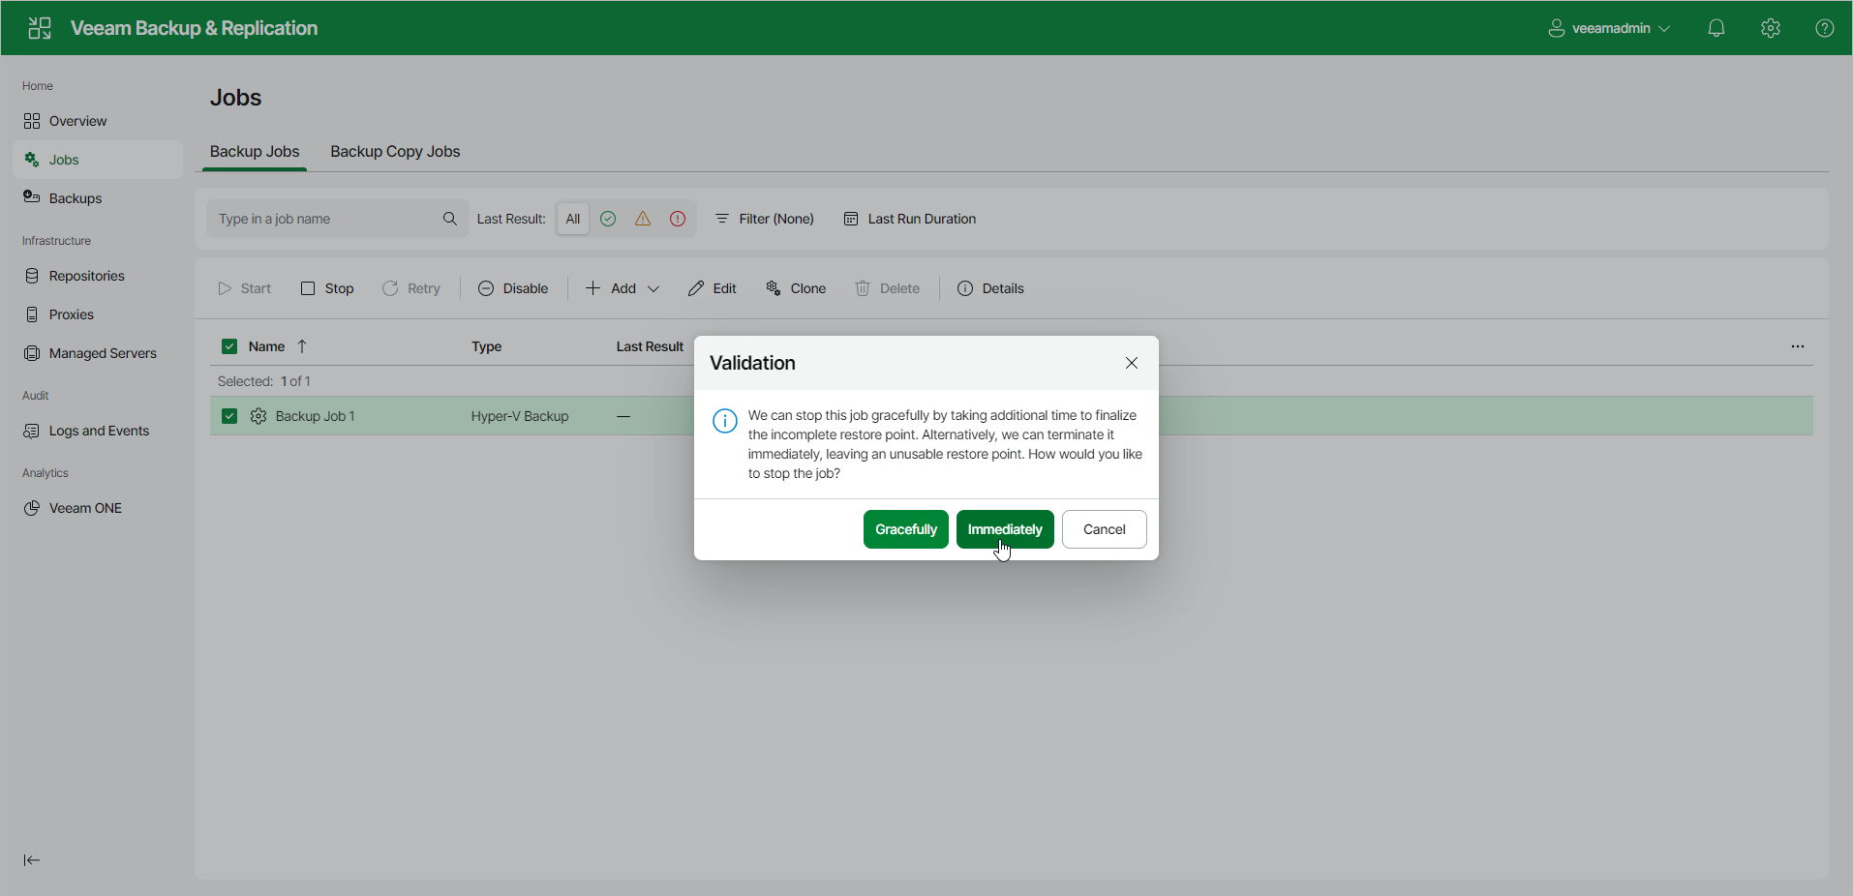This screenshot has width=1853, height=896.
Task: Open the column options ellipsis menu
Action: (x=1798, y=346)
